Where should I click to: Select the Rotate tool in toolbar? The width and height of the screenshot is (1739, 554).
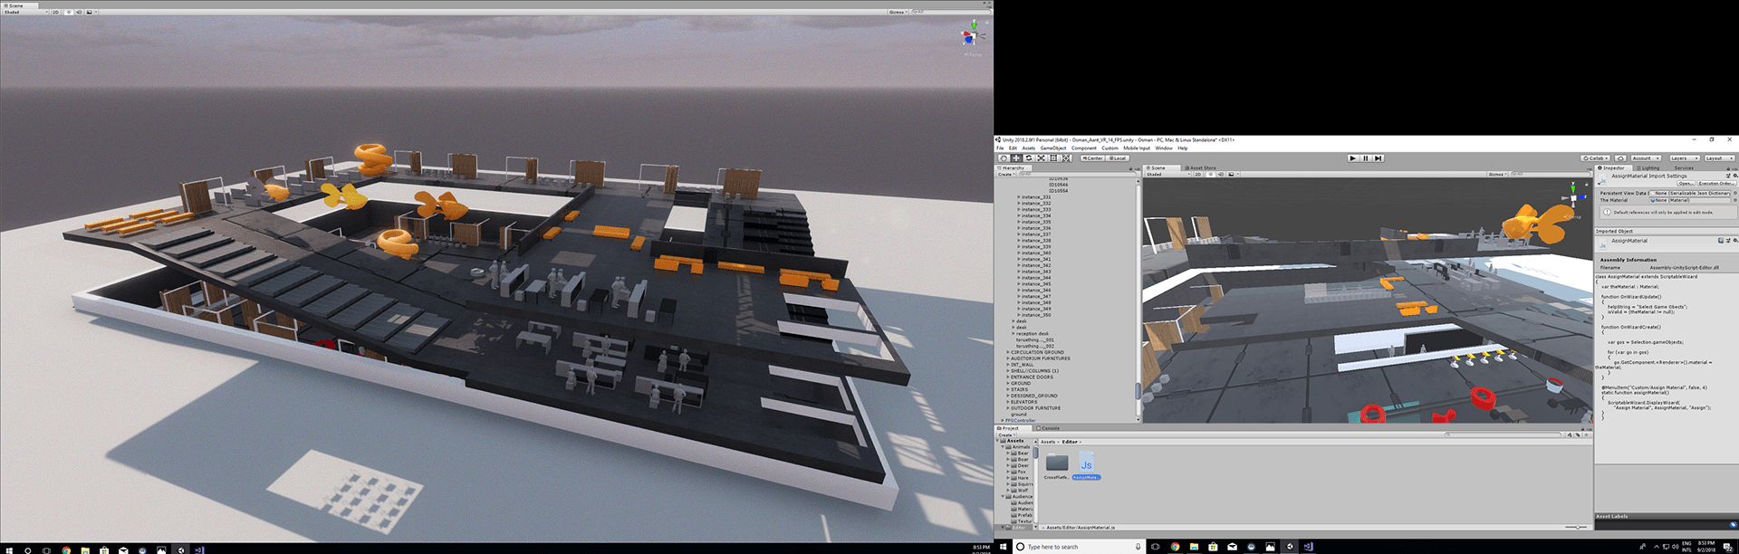click(x=1029, y=158)
